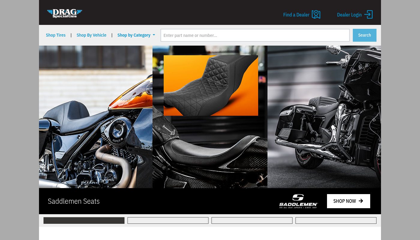Open the Find a Dealer text link
Image resolution: width=420 pixels, height=240 pixels.
[x=296, y=15]
